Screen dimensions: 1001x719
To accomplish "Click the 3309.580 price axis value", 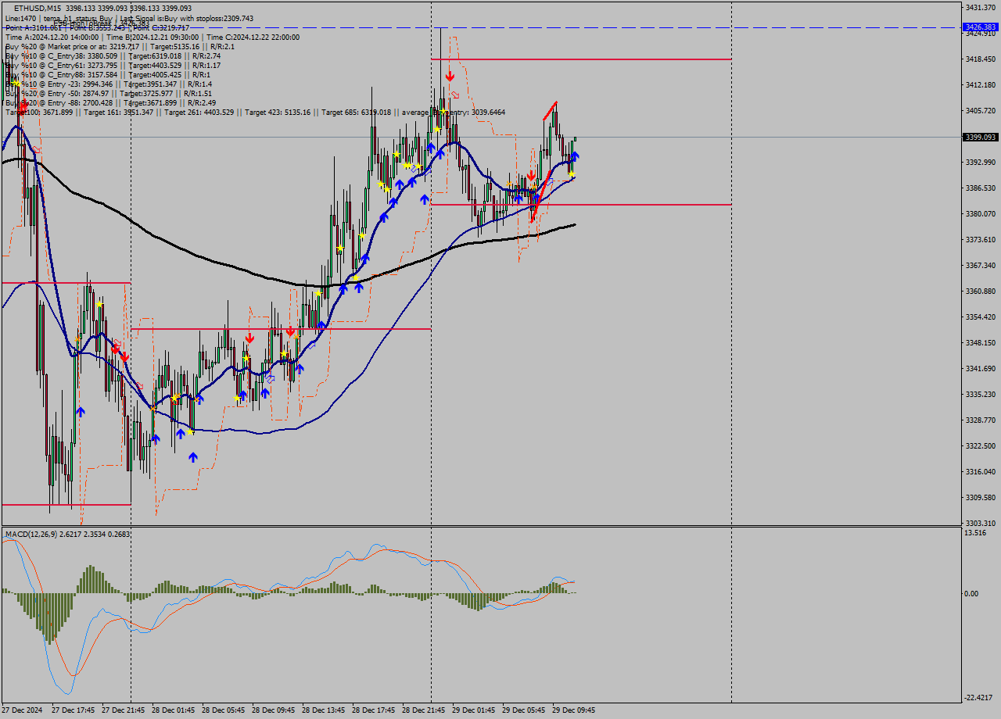I will [980, 497].
